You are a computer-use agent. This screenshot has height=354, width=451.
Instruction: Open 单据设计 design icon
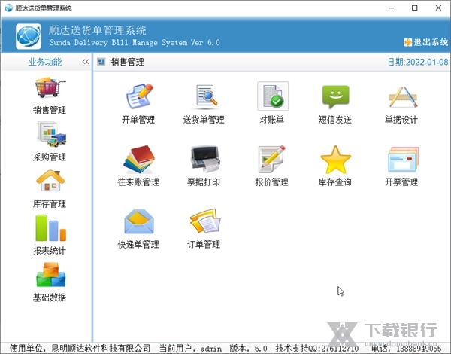[403, 97]
